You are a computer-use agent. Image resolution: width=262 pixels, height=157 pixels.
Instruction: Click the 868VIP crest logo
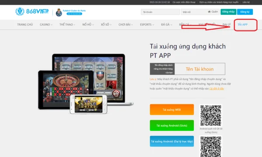(20, 11)
